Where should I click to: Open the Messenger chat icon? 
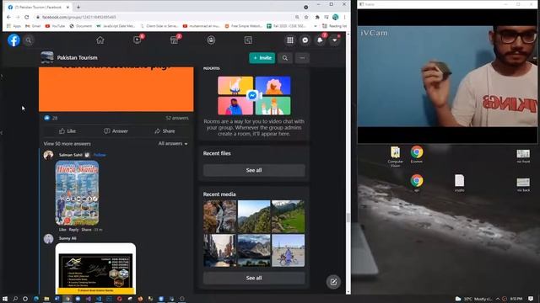coord(305,40)
